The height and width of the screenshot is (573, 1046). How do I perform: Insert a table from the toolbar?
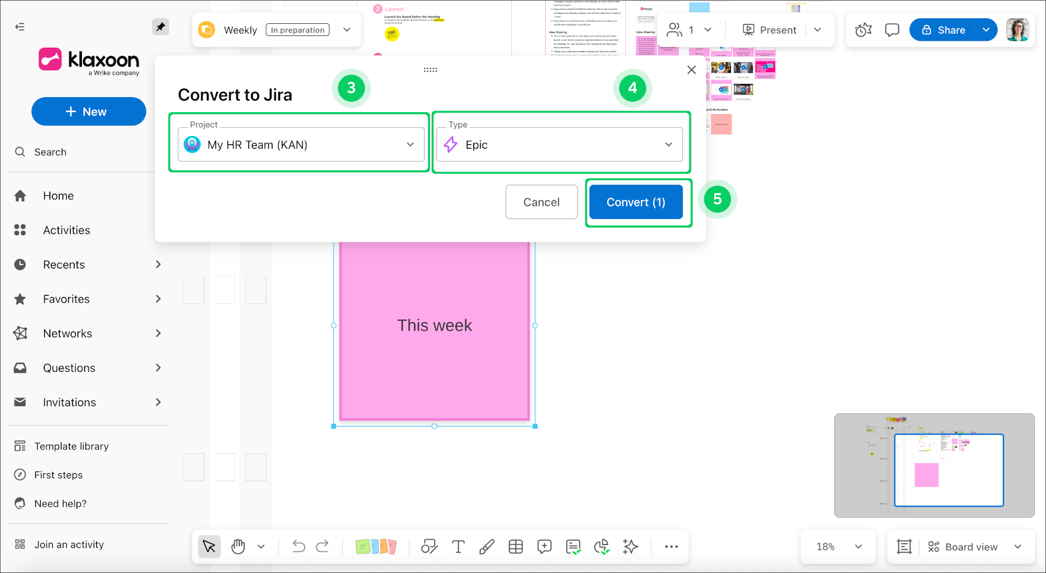click(515, 546)
